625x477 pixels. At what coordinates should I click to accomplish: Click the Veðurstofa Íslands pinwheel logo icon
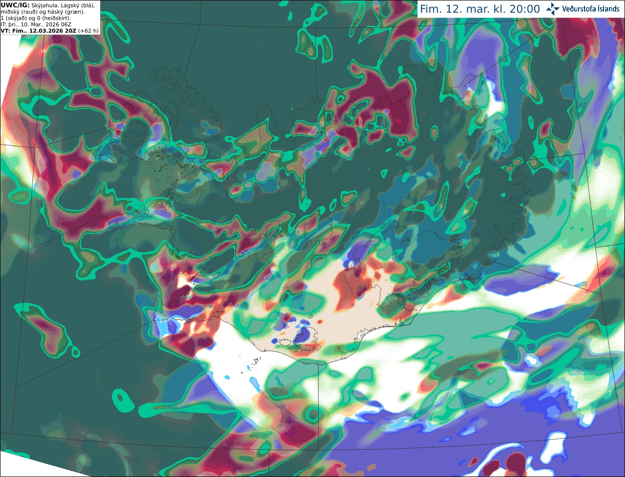tap(553, 9)
